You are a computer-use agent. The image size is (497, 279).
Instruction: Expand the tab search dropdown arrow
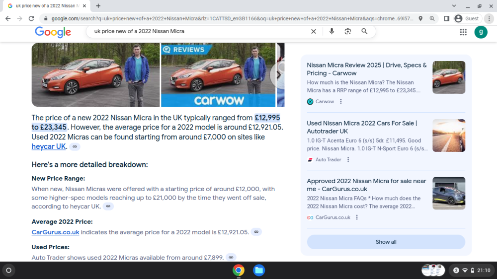click(x=454, y=5)
